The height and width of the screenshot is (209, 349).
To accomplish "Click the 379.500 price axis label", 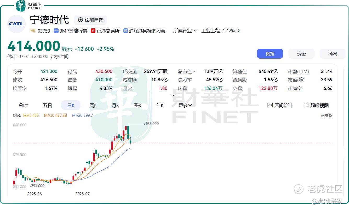I will [x=20, y=155].
